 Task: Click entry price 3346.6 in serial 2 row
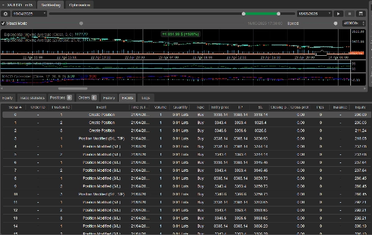click(220, 131)
